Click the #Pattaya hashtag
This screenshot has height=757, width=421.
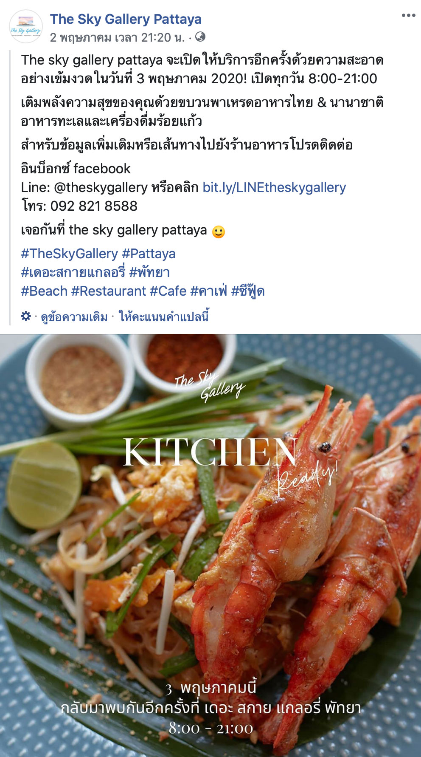[149, 254]
